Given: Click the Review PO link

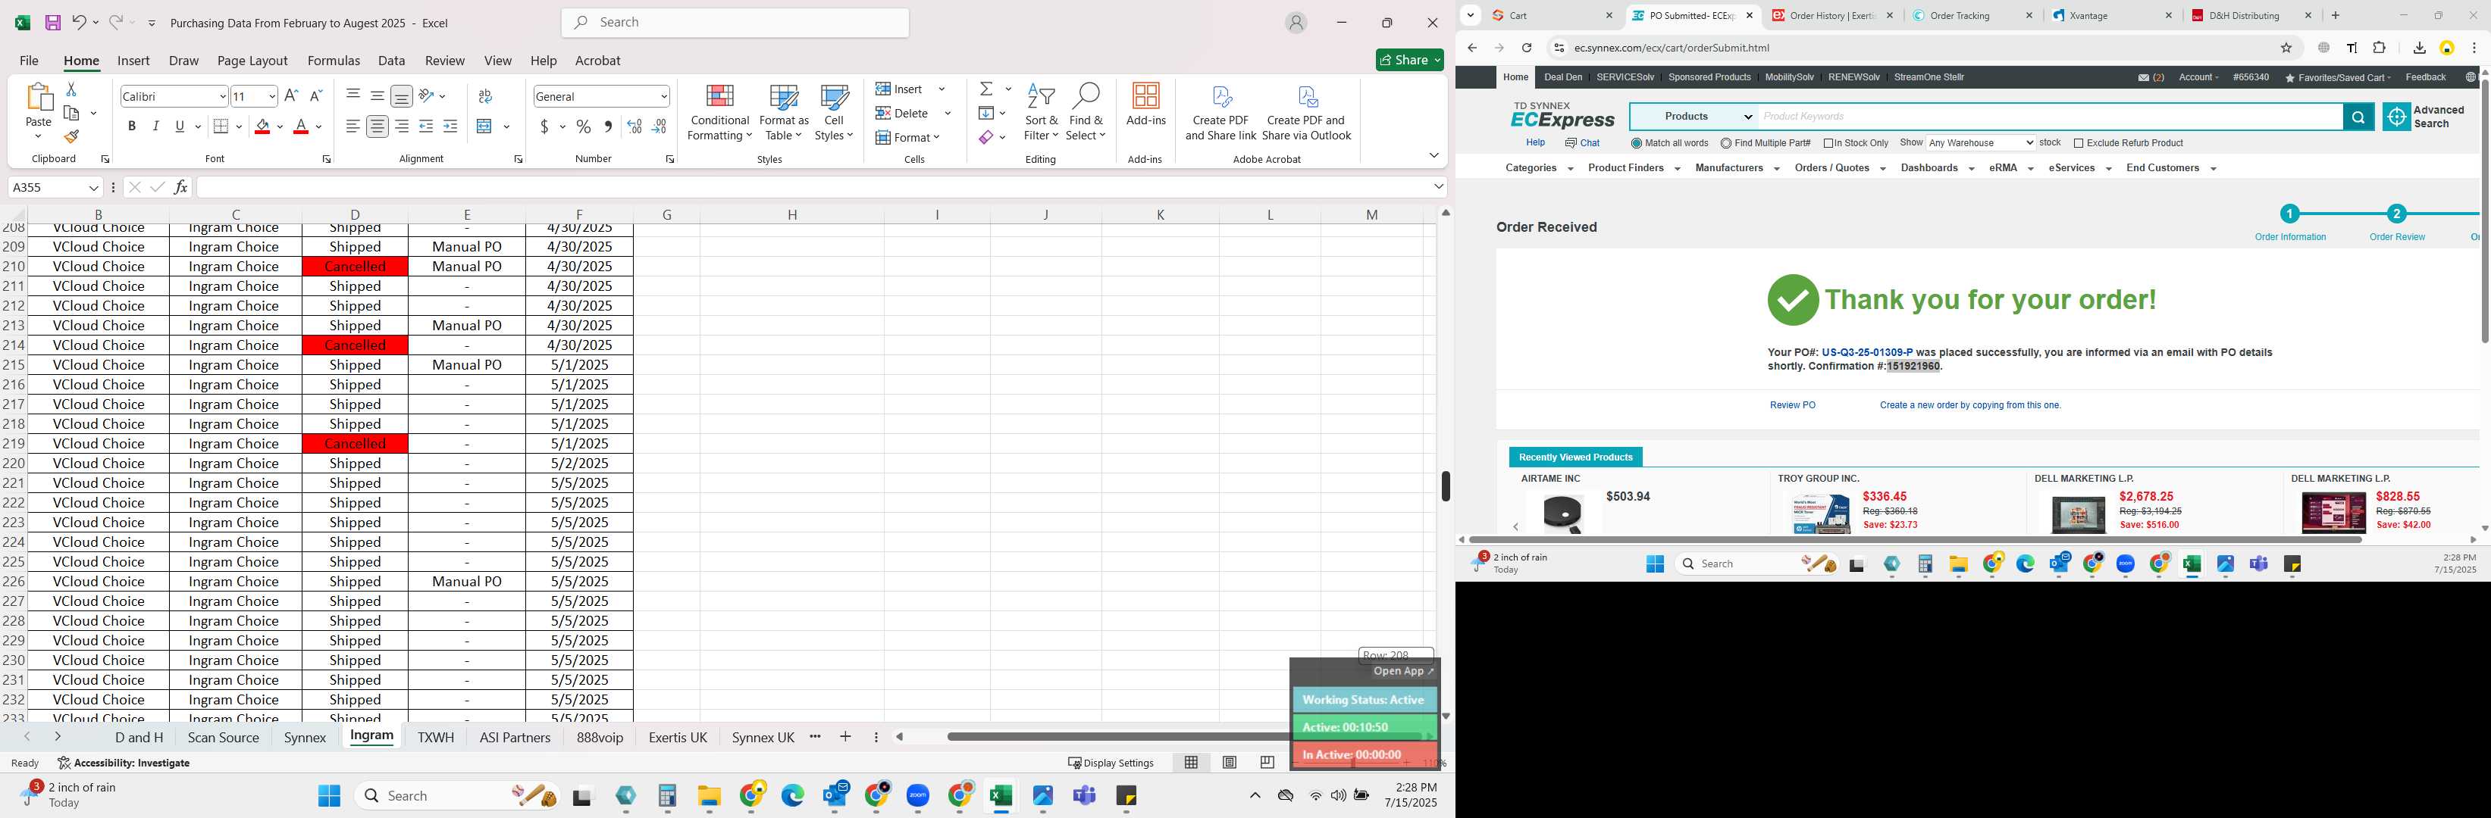Looking at the screenshot, I should [1792, 406].
